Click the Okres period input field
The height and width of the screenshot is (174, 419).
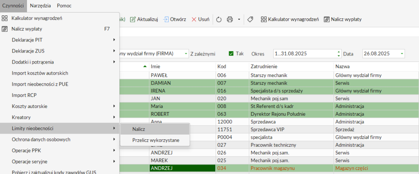304,53
